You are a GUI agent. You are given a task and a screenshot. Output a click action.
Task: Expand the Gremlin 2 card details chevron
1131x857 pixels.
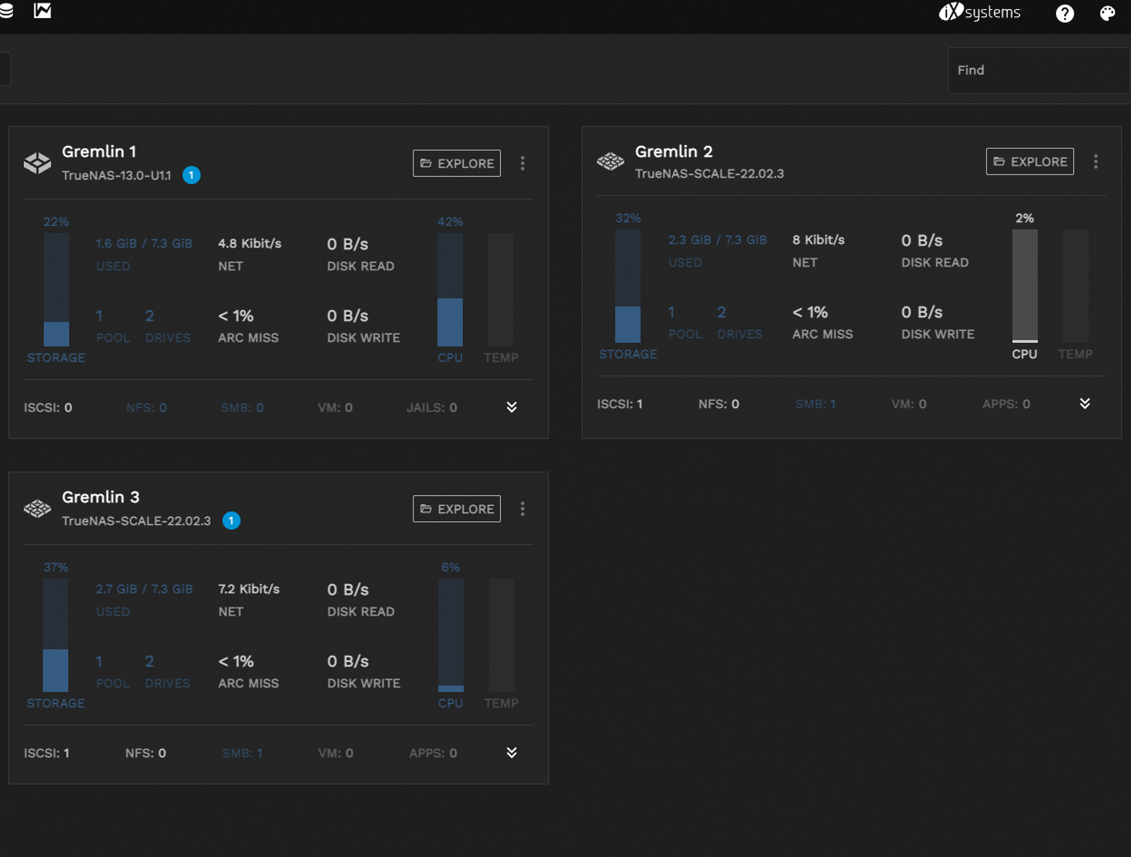(x=1084, y=403)
